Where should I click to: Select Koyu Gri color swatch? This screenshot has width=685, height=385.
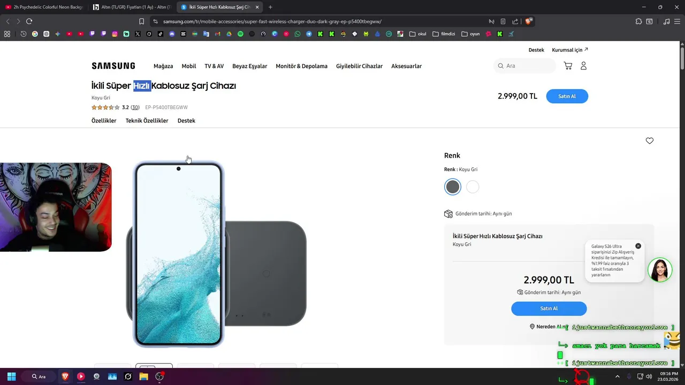(453, 187)
